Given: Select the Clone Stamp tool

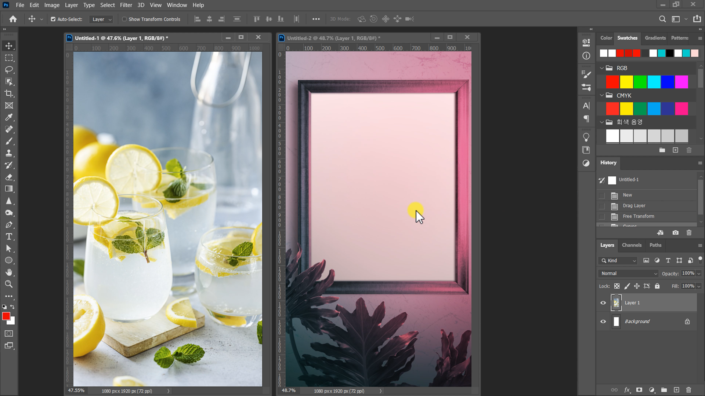Looking at the screenshot, I should [9, 153].
